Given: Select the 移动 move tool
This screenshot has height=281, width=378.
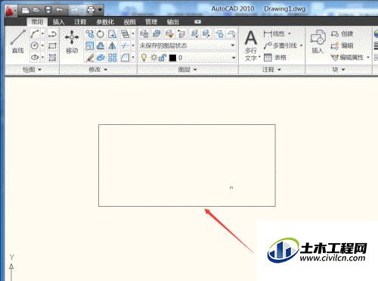Looking at the screenshot, I should 72,42.
